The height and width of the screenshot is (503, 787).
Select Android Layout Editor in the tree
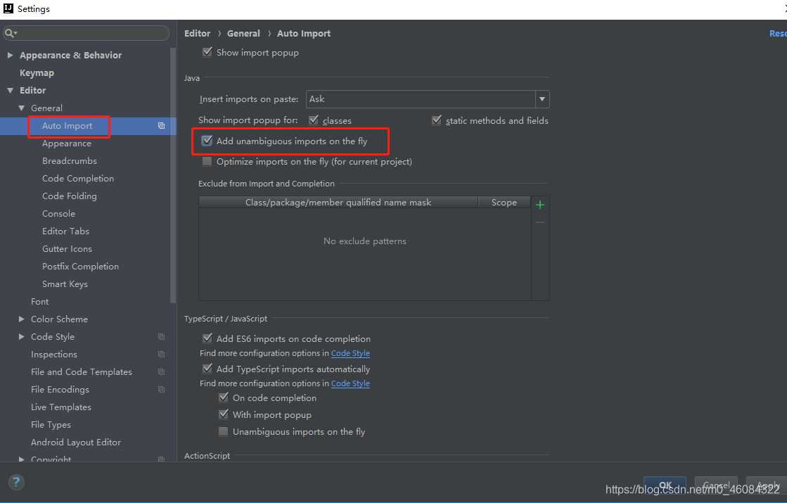coord(76,442)
